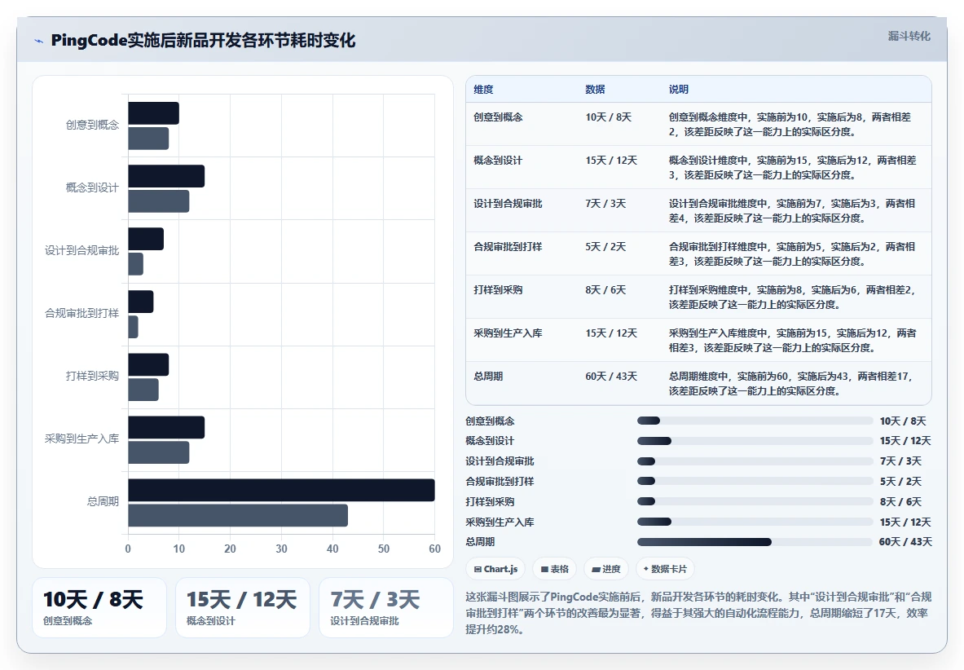The height and width of the screenshot is (670, 964).
Task: Click the PingCode实施后新品开发各环节耗时变化 title
Action: (203, 41)
